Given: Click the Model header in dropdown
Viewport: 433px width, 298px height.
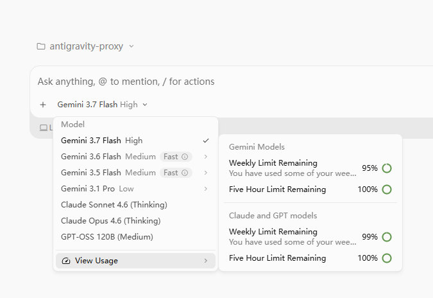Looking at the screenshot, I should 72,125.
